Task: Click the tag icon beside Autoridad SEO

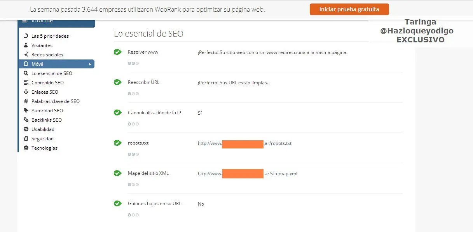Action: point(26,111)
